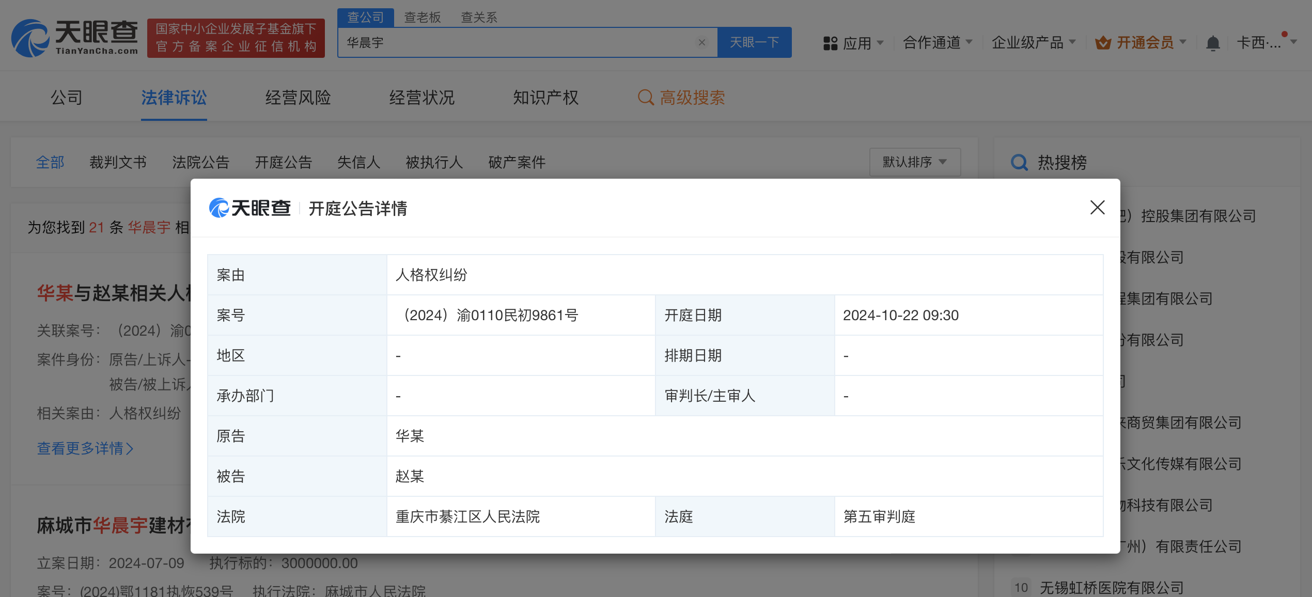Select the 失信人 filter tab
The height and width of the screenshot is (597, 1312).
pyautogui.click(x=358, y=163)
